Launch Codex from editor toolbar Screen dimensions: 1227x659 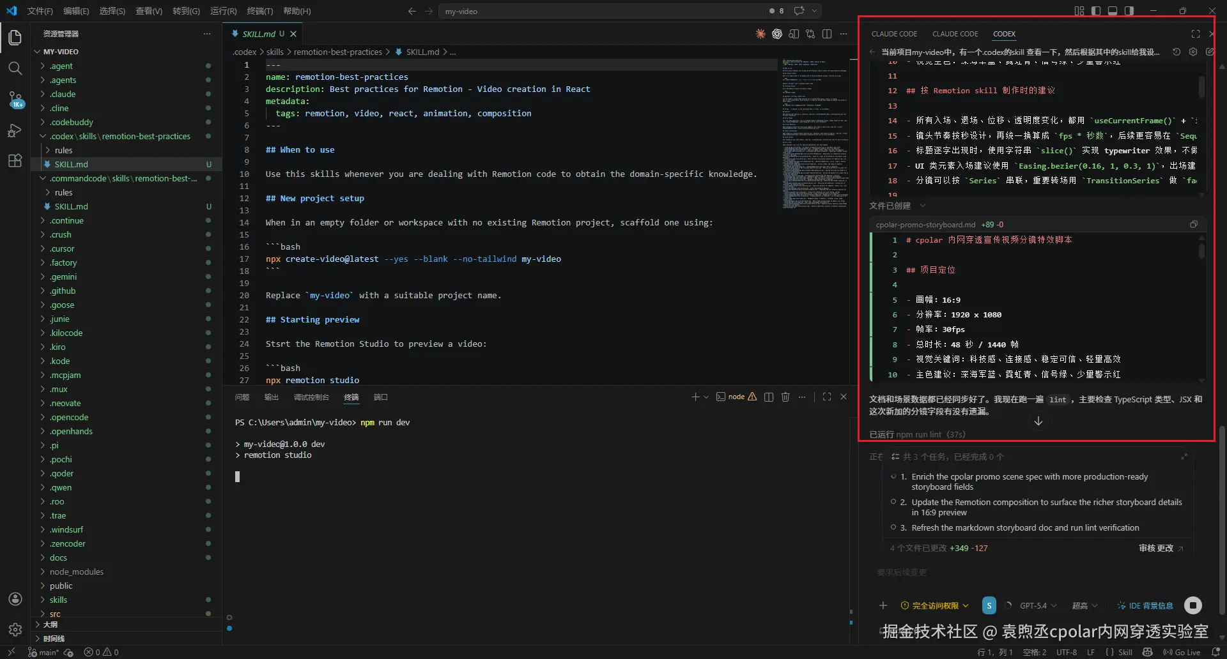tap(777, 34)
